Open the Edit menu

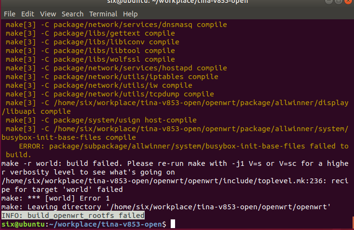27,14
